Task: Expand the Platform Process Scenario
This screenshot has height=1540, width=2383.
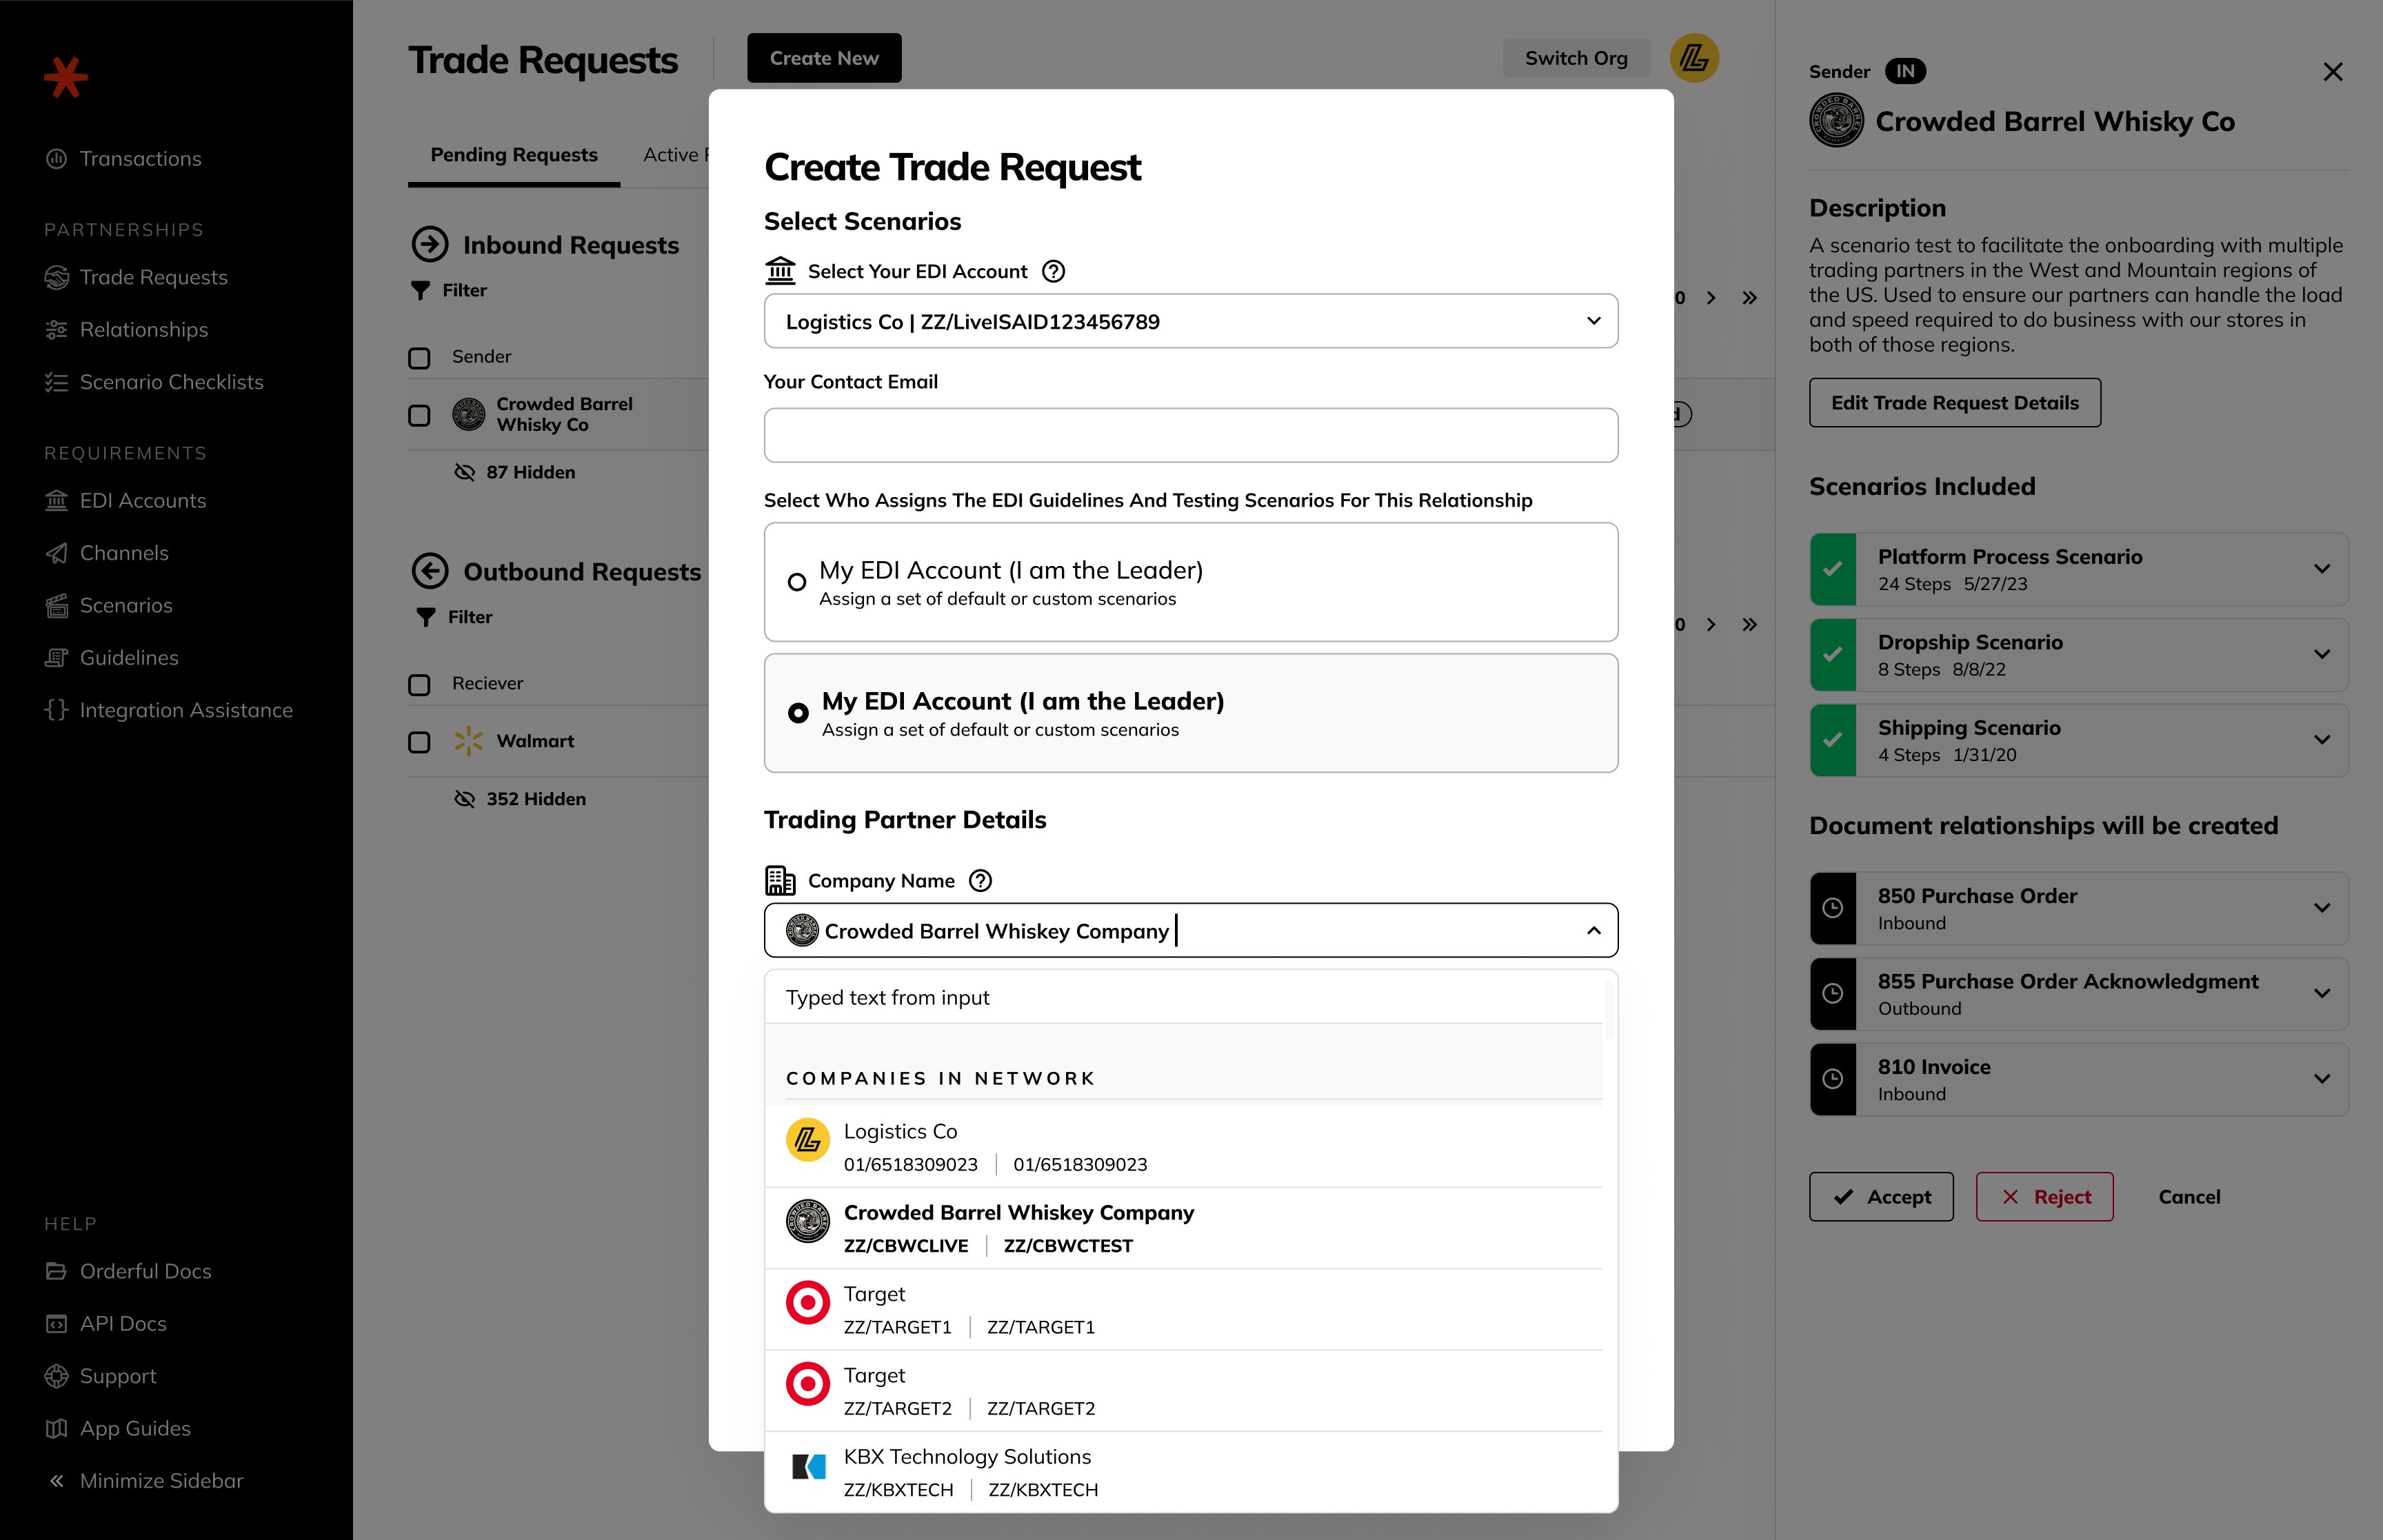Action: tap(2322, 569)
